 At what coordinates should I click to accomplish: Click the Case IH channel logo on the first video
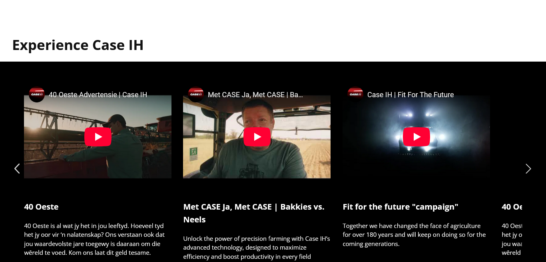[x=37, y=94]
